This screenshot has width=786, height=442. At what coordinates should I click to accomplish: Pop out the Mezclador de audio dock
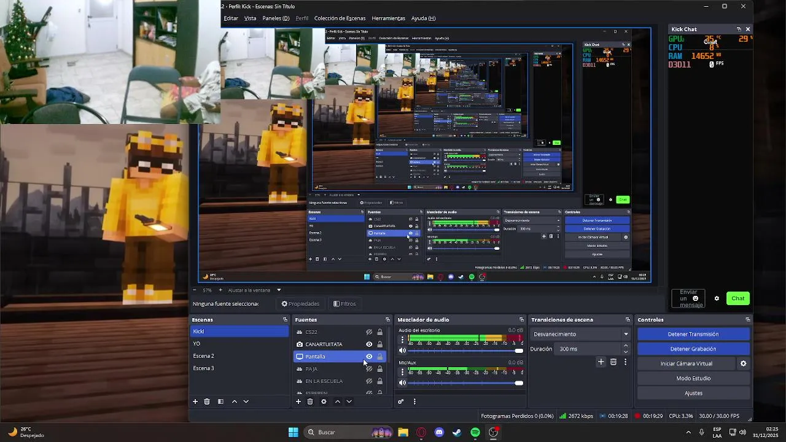521,320
